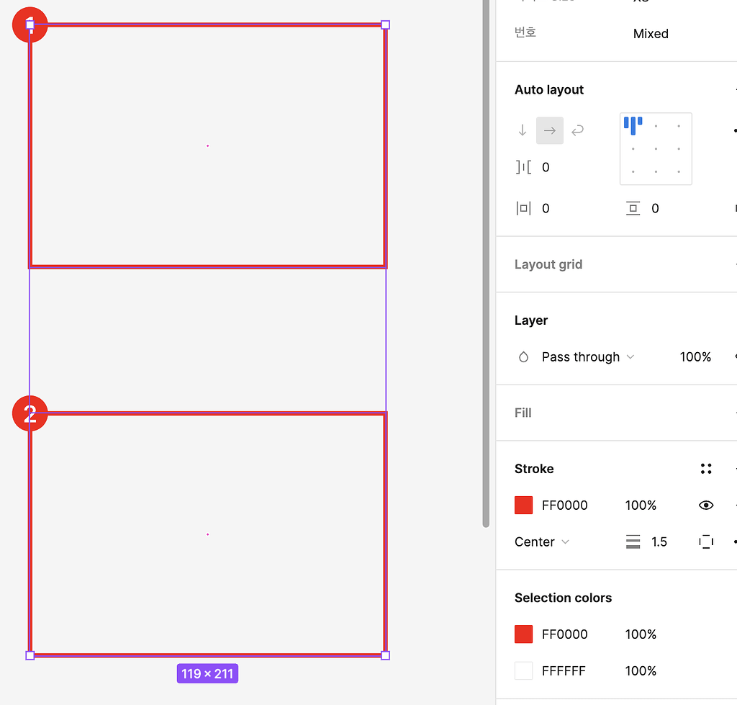Click the Fill section header
Screen dimensions: 737x705
pos(523,413)
